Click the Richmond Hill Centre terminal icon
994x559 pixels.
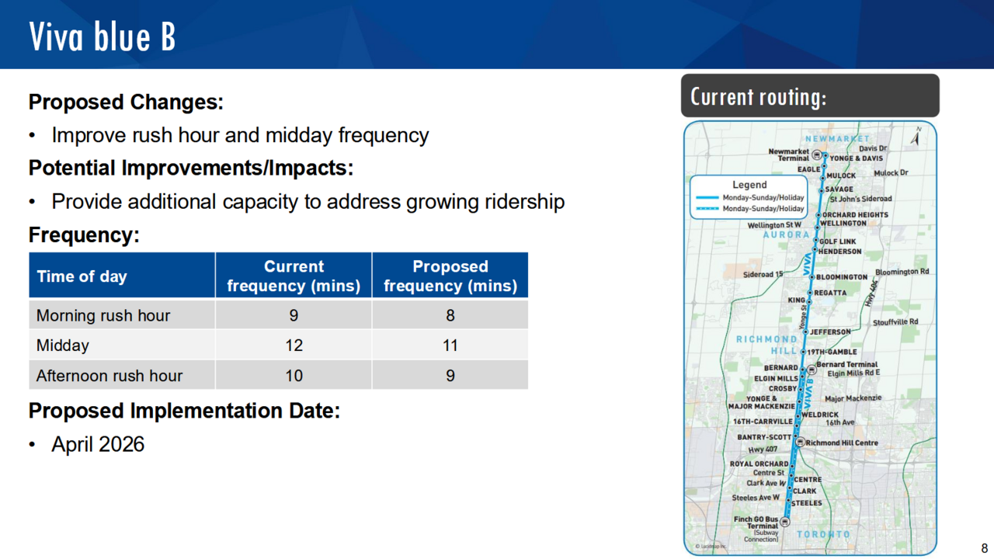click(801, 442)
